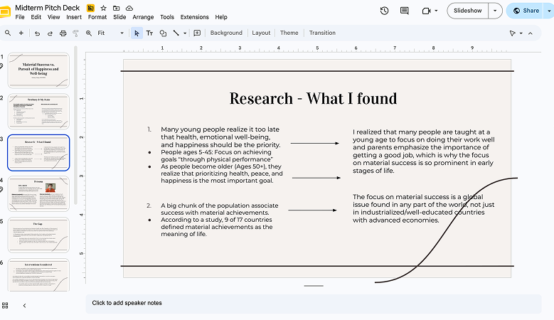
Task: Switch to grid view of slides
Action: click(5, 306)
